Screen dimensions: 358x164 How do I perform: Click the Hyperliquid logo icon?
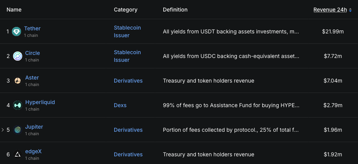18,105
